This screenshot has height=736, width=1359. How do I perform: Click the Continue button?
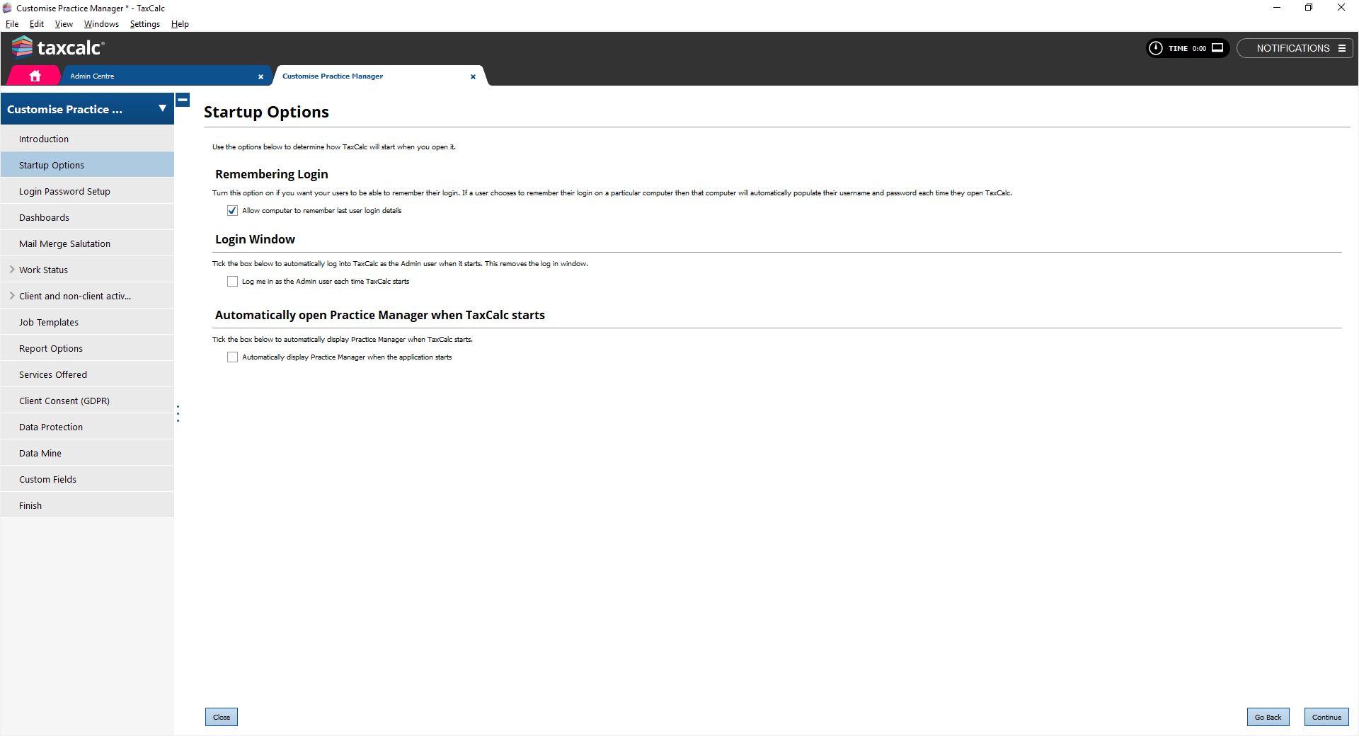coord(1326,717)
